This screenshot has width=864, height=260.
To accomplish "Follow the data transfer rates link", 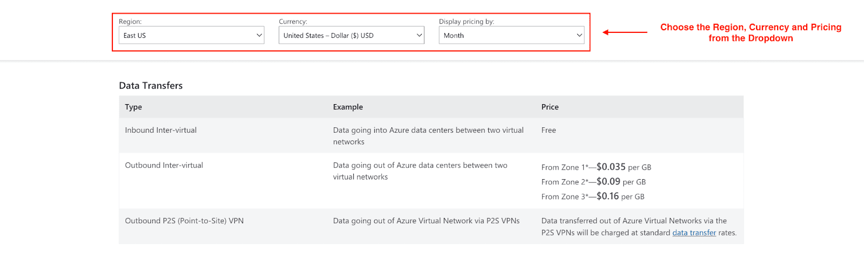I will point(694,233).
